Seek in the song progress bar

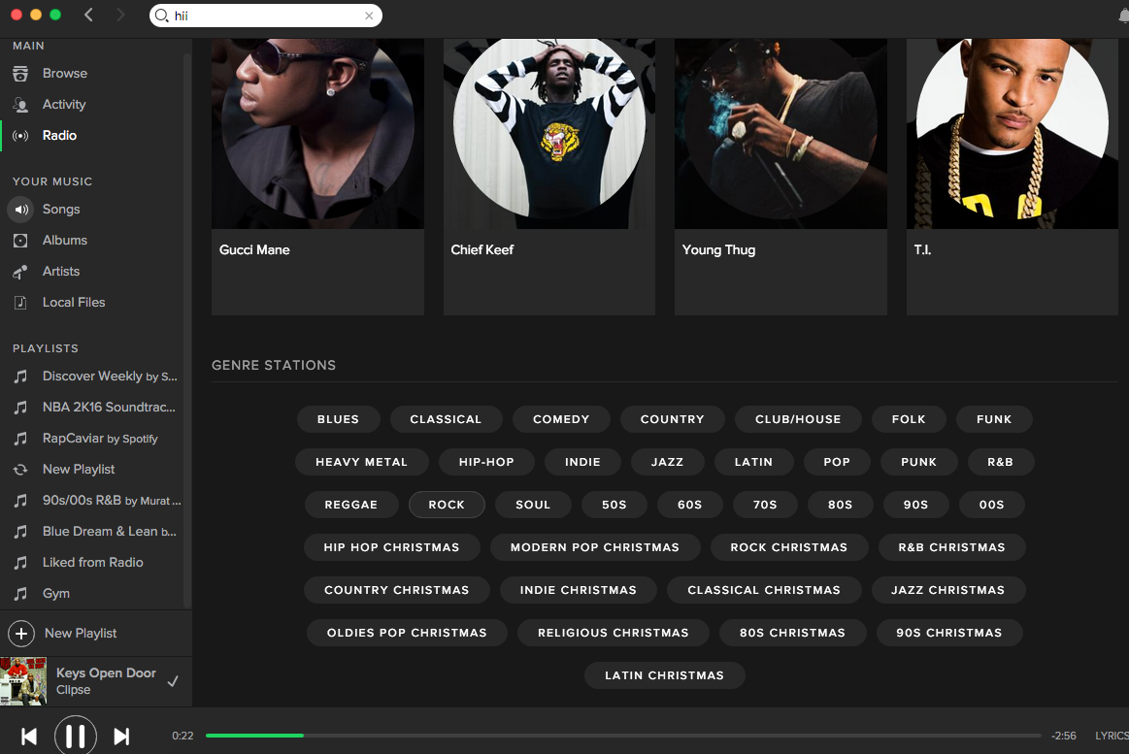[621, 736]
